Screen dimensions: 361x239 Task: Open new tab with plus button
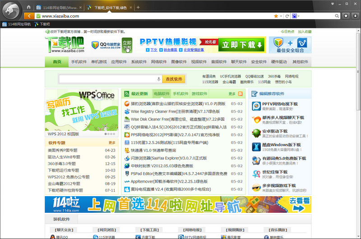pos(138,7)
